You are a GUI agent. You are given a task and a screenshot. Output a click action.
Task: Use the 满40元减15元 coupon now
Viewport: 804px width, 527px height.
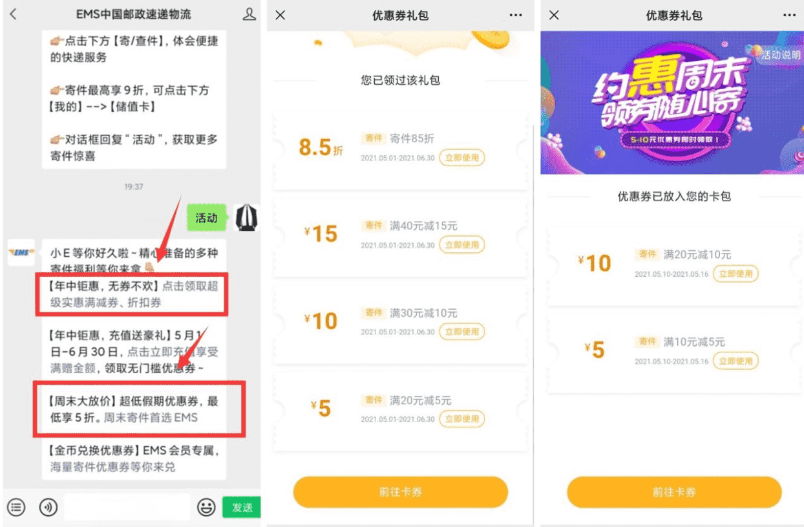[461, 244]
